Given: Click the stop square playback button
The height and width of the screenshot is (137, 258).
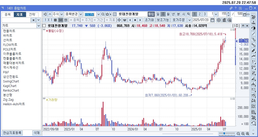Looking at the screenshot, I should pyautogui.click(x=135, y=20).
